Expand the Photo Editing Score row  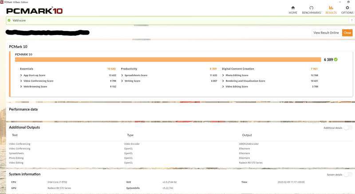tap(223, 75)
